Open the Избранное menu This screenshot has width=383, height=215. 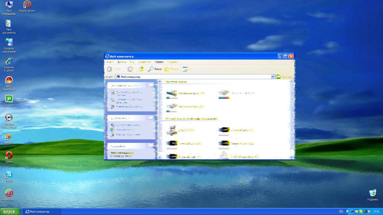[x=145, y=62]
